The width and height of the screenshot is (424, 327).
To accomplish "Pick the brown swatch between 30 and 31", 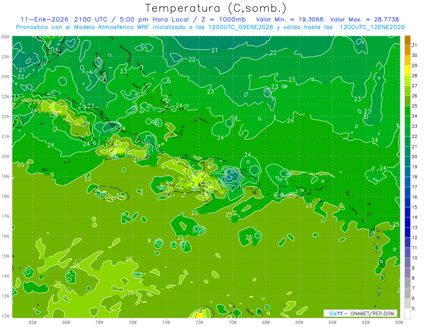I will pyautogui.click(x=407, y=50).
